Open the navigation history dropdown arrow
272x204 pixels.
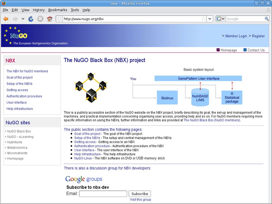23,19
